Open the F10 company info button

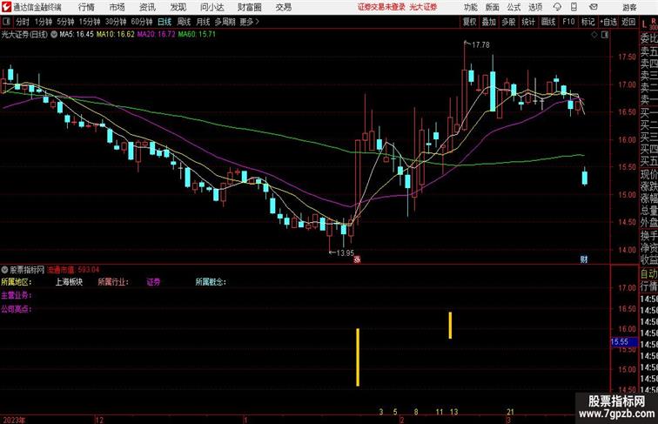(568, 22)
